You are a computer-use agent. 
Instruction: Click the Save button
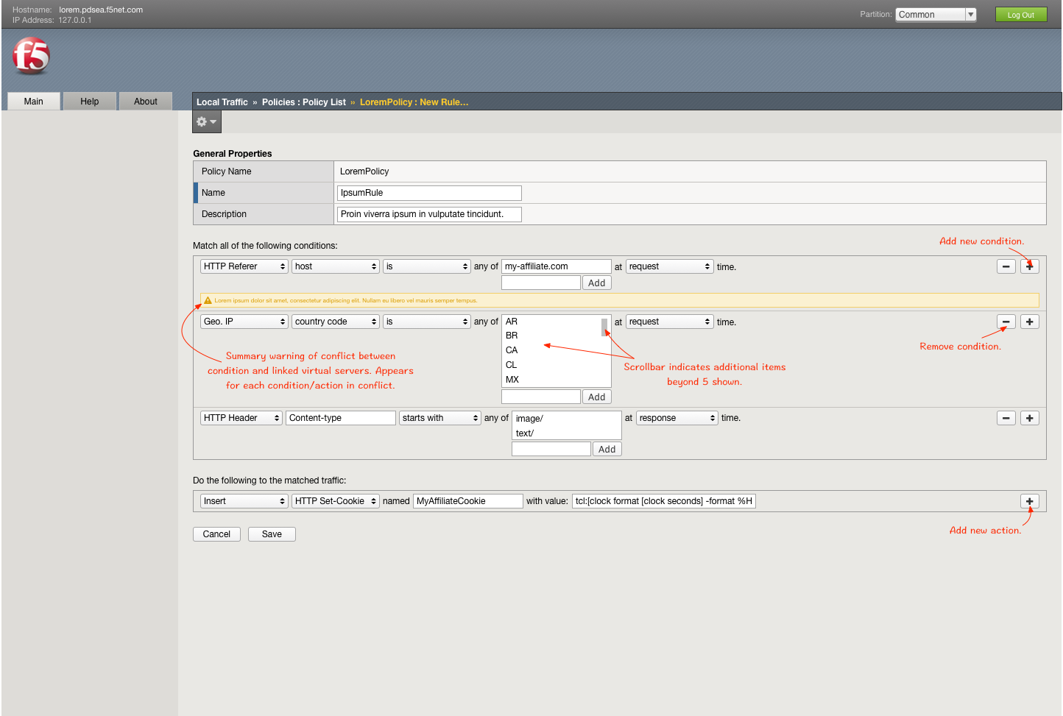click(x=272, y=534)
